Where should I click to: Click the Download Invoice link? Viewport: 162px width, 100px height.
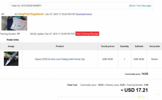click(x=84, y=14)
